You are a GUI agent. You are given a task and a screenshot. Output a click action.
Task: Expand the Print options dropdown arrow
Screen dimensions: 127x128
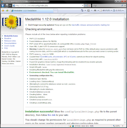coord(98,11)
